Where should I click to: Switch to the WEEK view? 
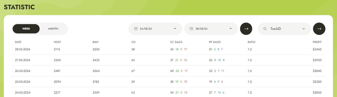tap(26, 29)
